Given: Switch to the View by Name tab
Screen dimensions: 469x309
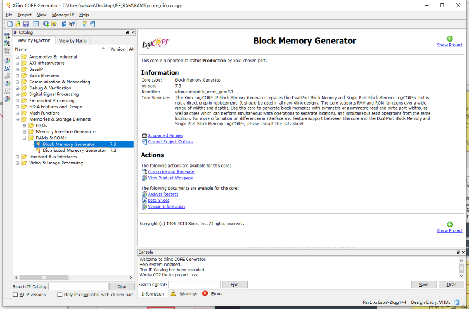Looking at the screenshot, I should pyautogui.click(x=73, y=41).
